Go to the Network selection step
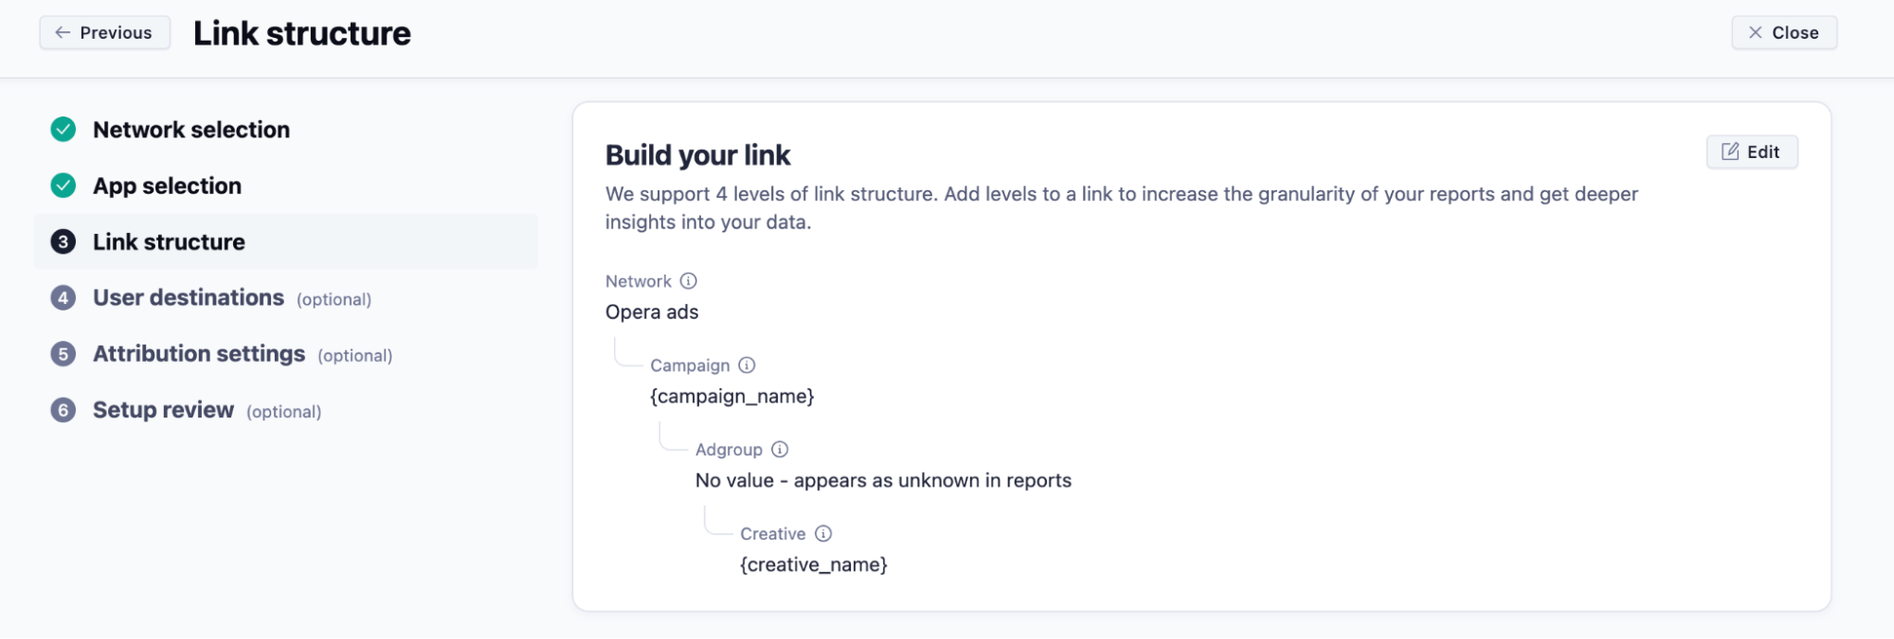 [191, 130]
